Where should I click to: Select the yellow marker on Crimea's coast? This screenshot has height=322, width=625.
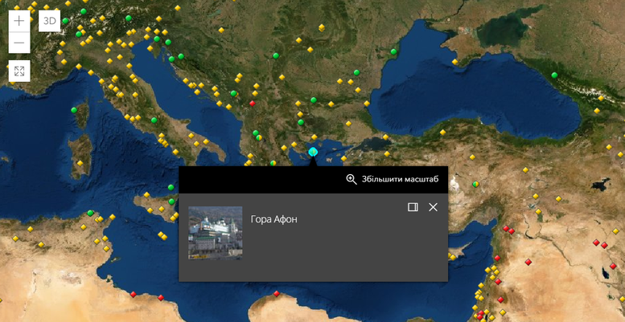pos(455,62)
